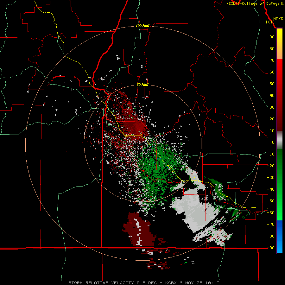This screenshot has height=285, width=285.
Task: Click the KCBX radar site identifier
Action: (171, 283)
